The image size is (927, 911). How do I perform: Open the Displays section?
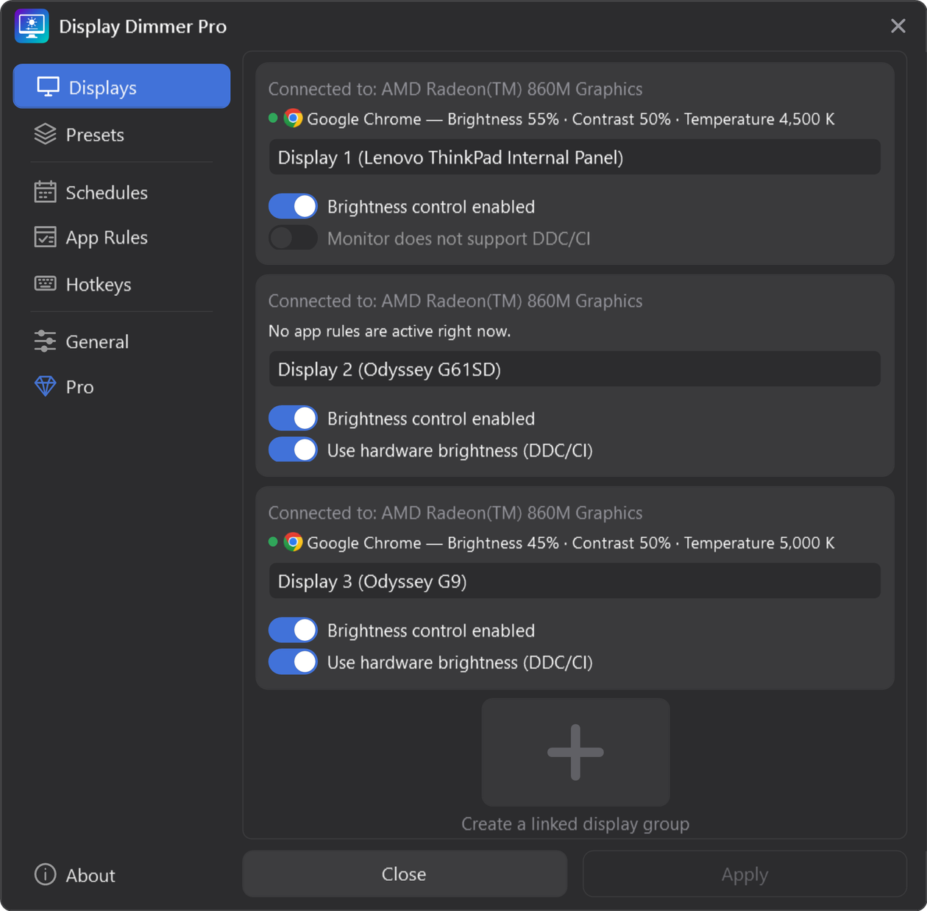pyautogui.click(x=121, y=86)
